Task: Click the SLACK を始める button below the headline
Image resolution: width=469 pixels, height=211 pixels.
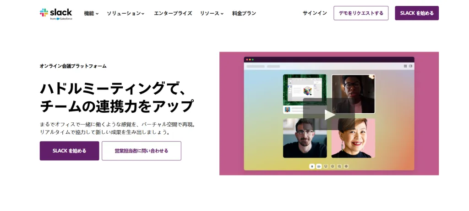Action: tap(69, 151)
